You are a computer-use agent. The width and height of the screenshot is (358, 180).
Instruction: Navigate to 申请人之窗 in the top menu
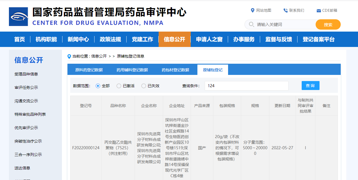(x=209, y=39)
